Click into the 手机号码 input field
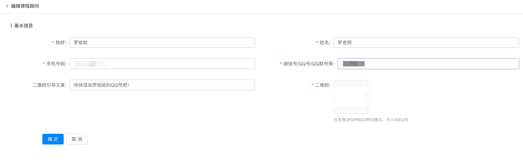 pos(162,64)
